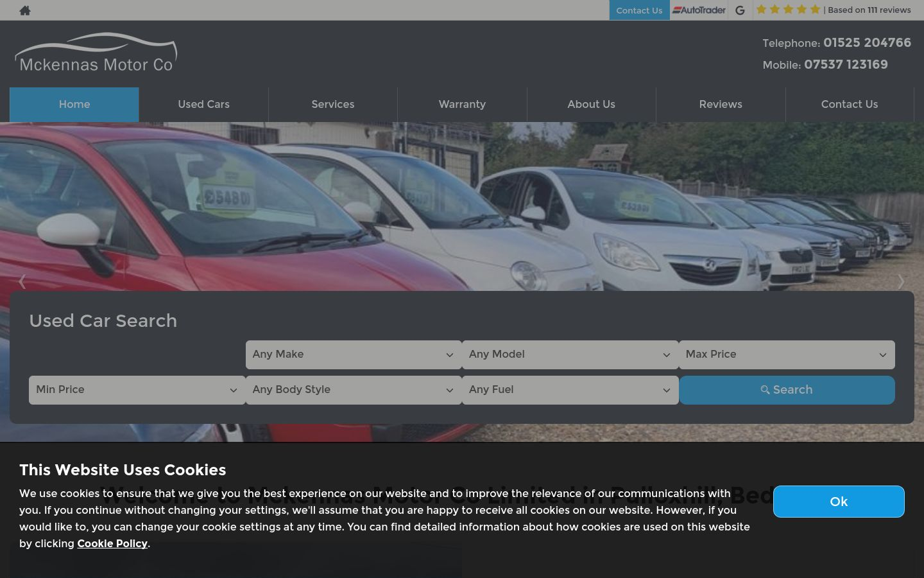This screenshot has width=924, height=578.
Task: Go to next carousel slide arrow
Action: pos(901,281)
